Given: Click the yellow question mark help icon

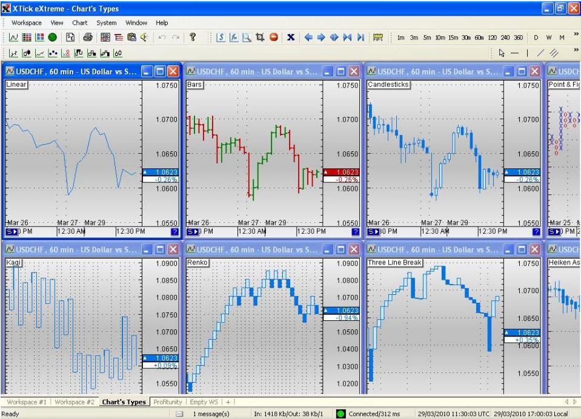Looking at the screenshot, I should click(x=193, y=38).
